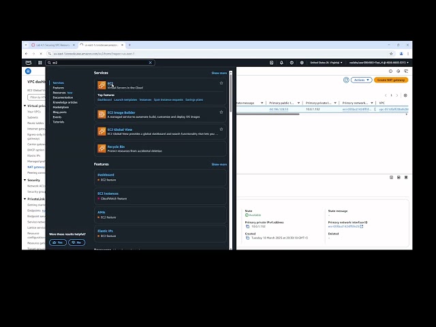Click the table horizontal scrollbar
The width and height of the screenshot is (436, 327).
tap(268, 114)
